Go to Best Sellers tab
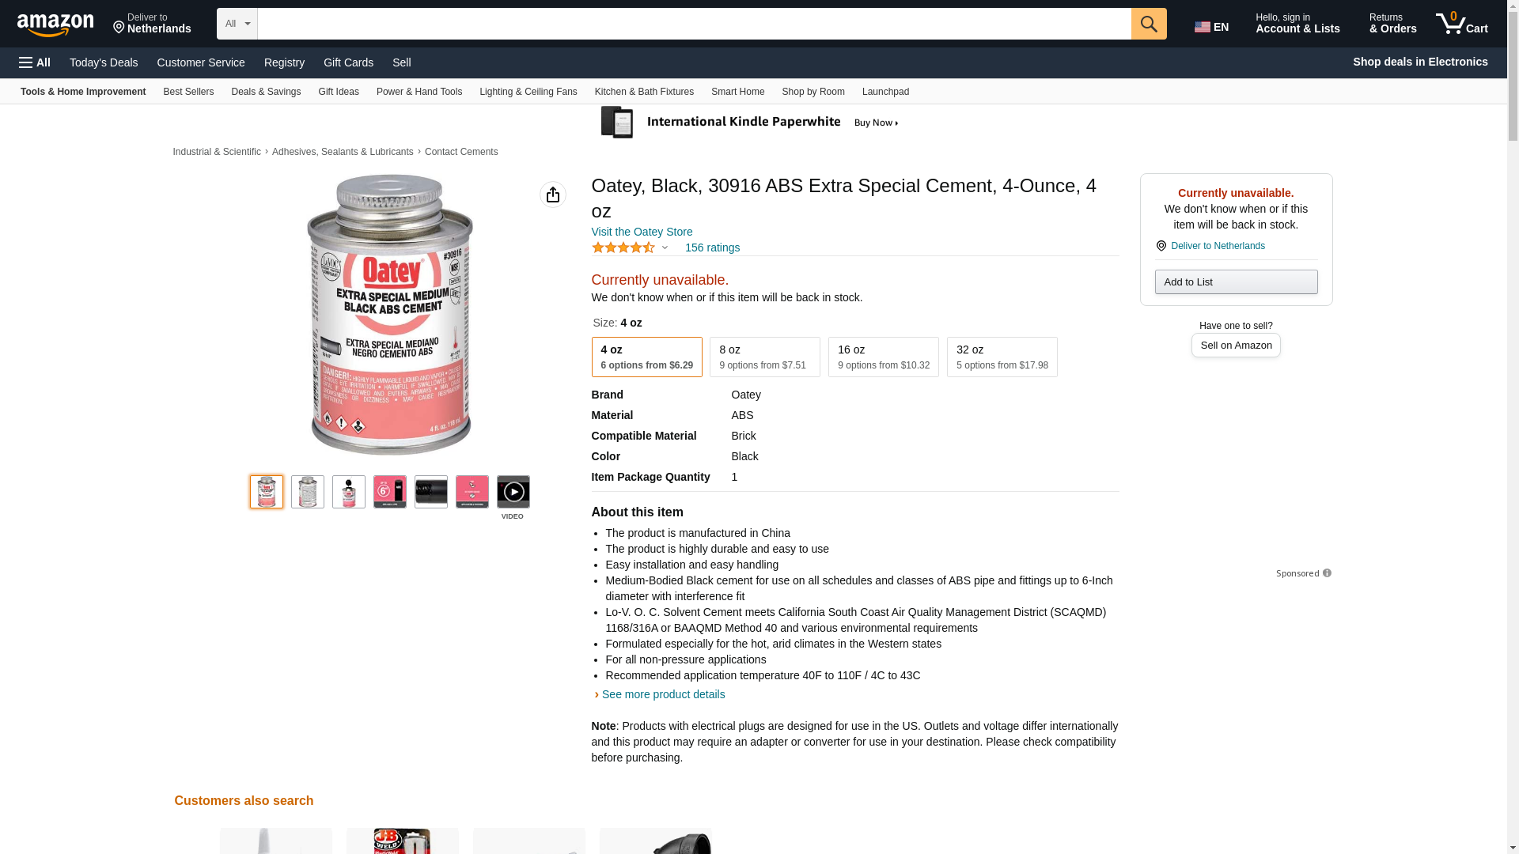 pos(188,92)
